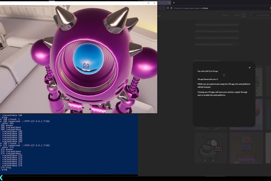
Task: Click the first token URL field
Action: tap(217, 25)
